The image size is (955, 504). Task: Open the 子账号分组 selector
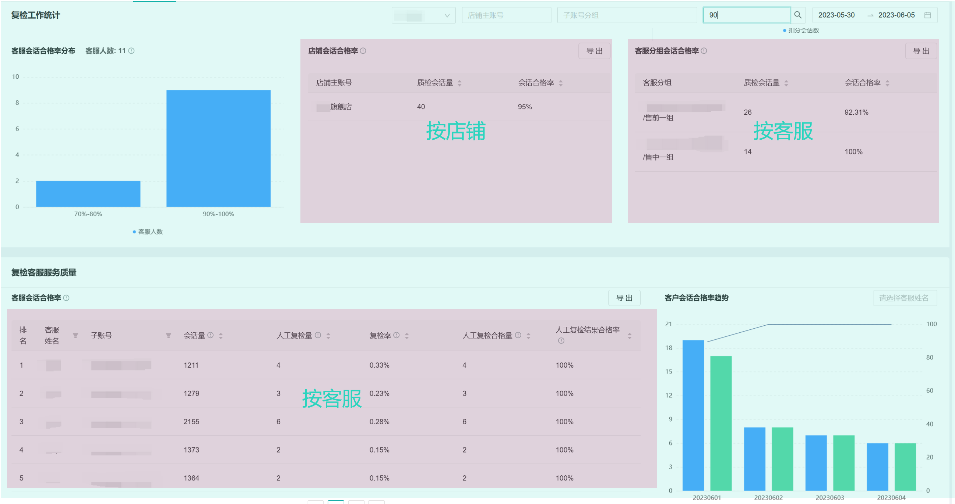pos(627,15)
